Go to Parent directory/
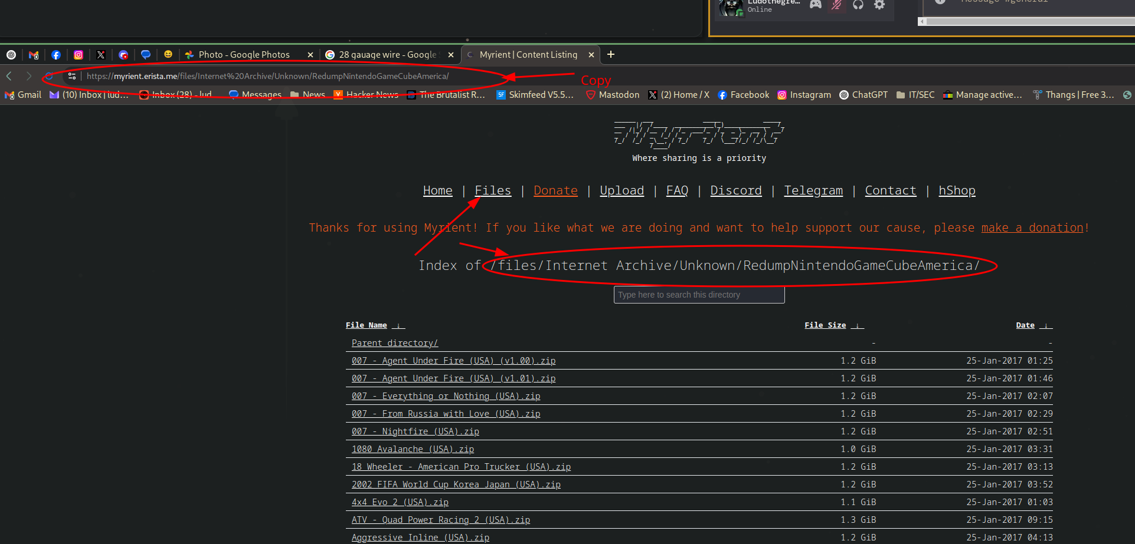1135x544 pixels. [x=395, y=343]
